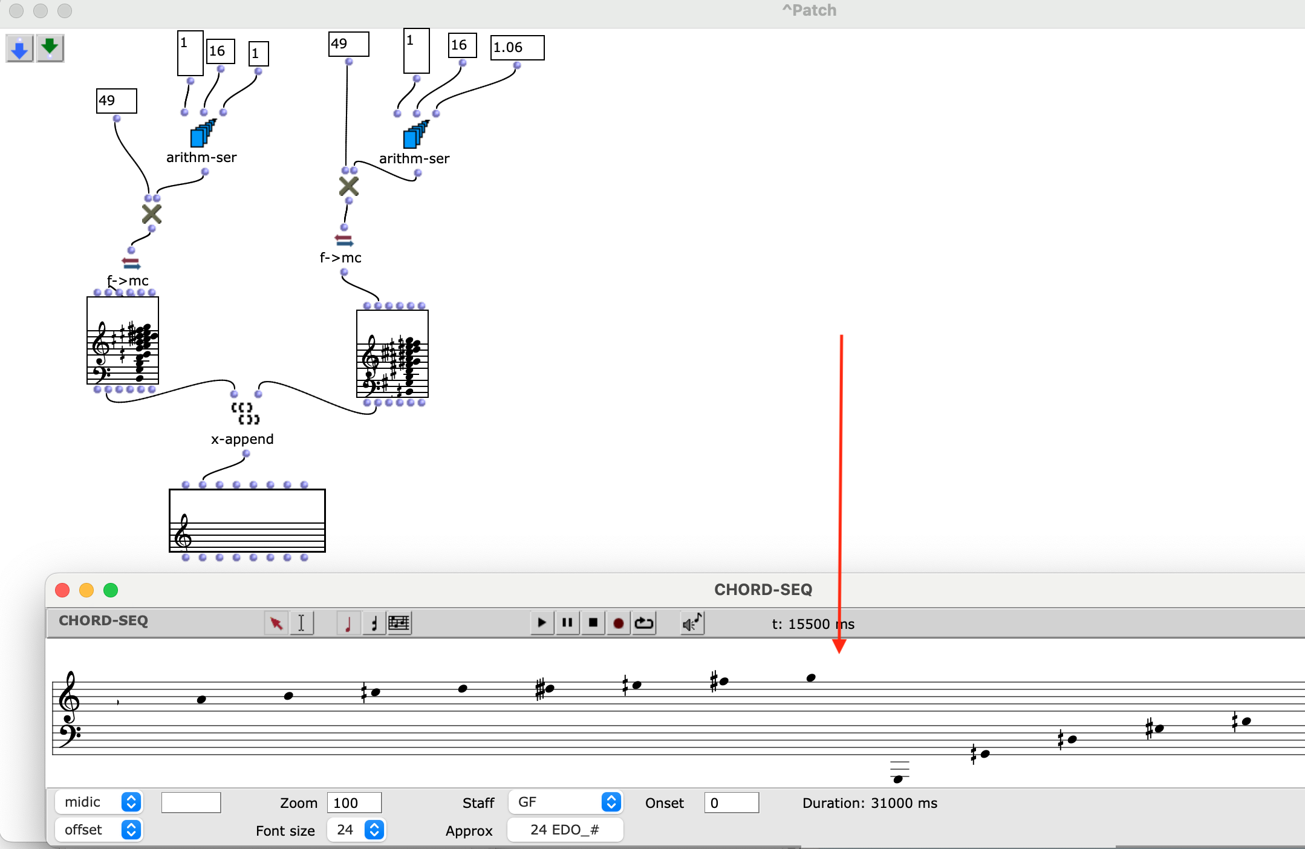Click the MIDI speaker audio icon

692,623
